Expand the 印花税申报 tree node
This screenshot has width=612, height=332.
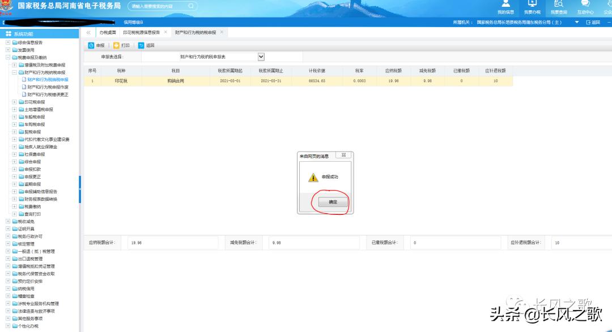click(x=14, y=102)
